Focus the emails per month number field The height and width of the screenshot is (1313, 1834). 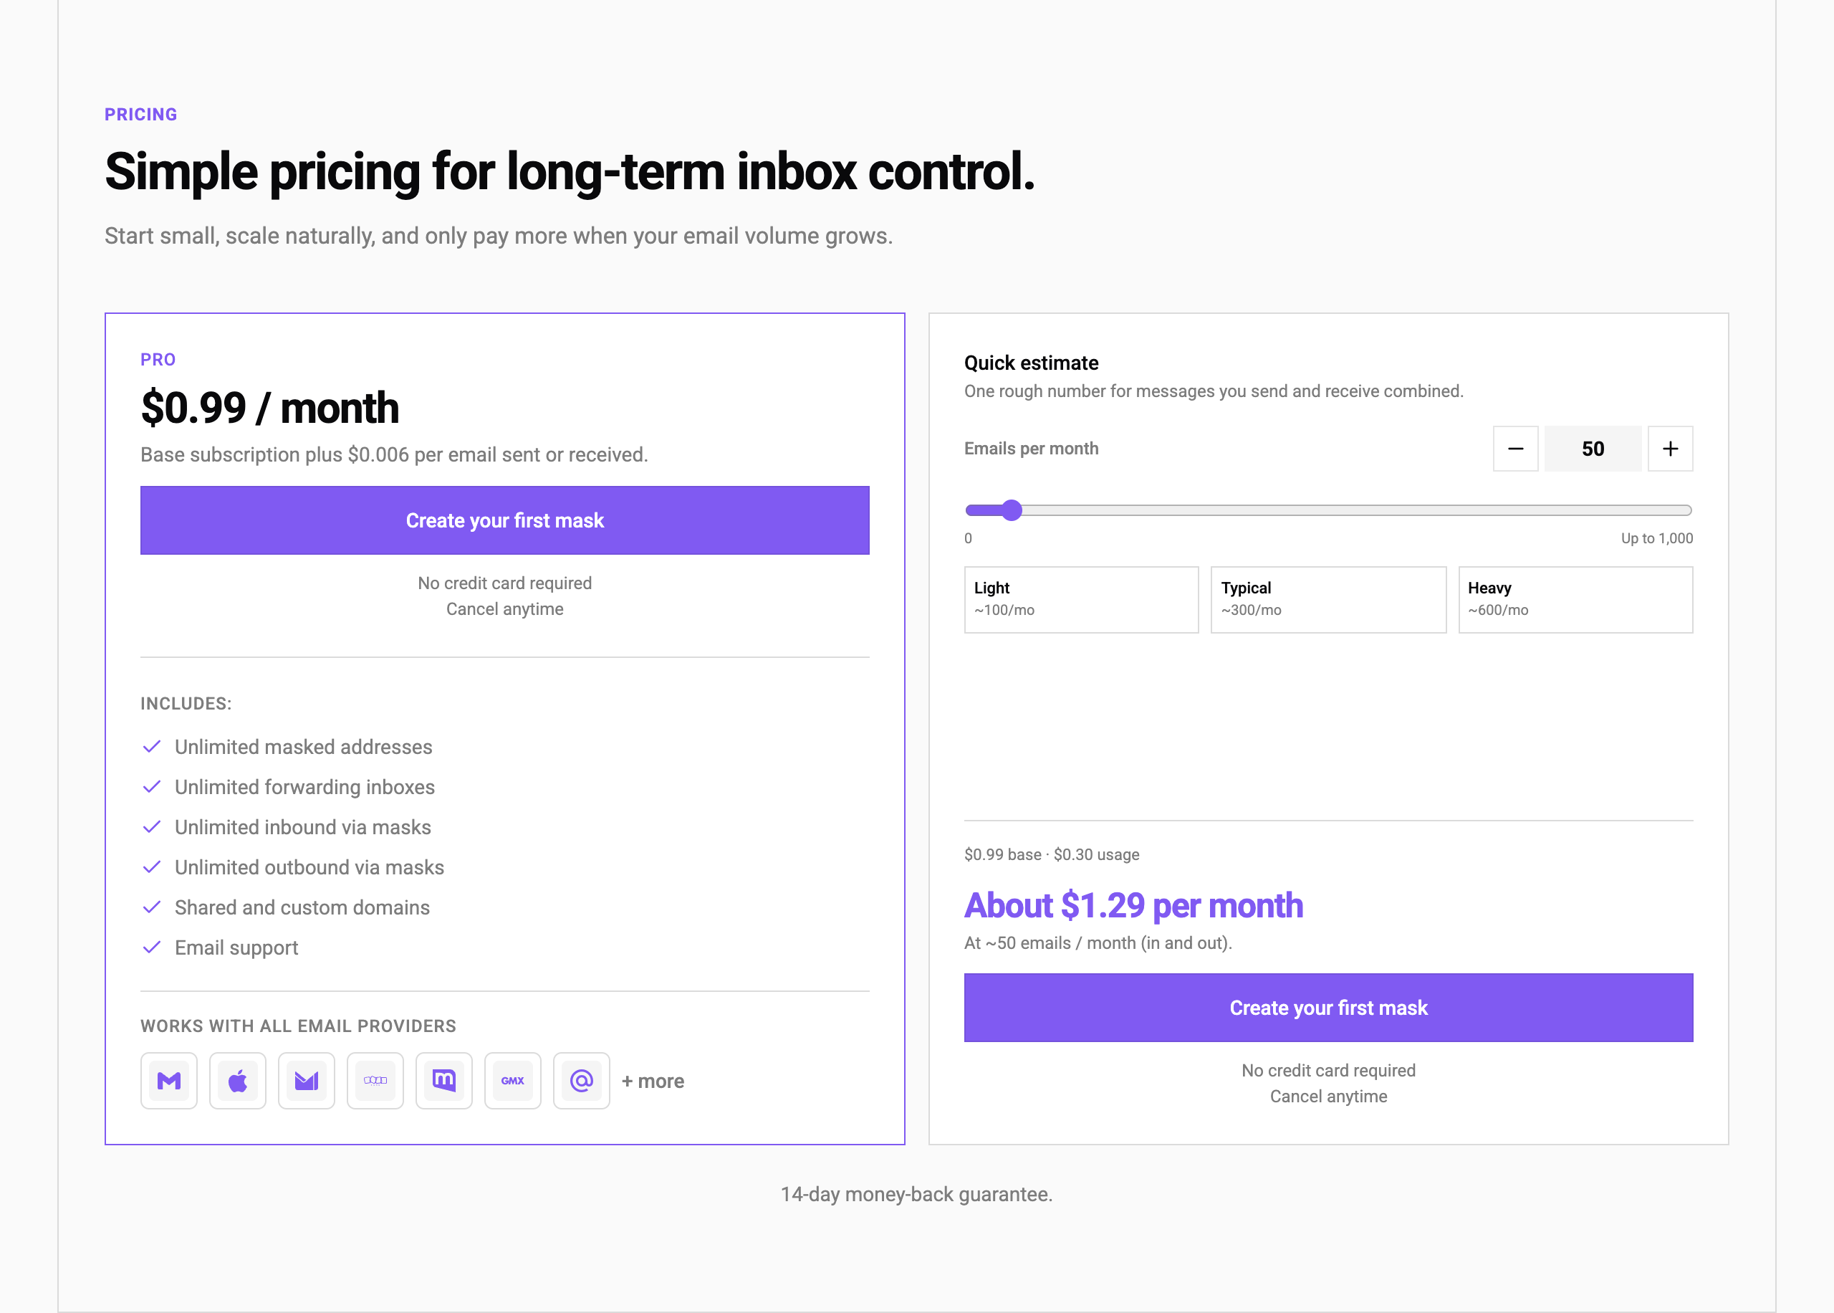1593,449
